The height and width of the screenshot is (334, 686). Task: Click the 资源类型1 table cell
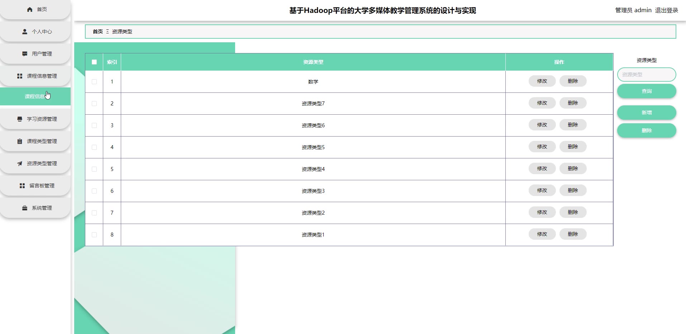[x=313, y=235]
